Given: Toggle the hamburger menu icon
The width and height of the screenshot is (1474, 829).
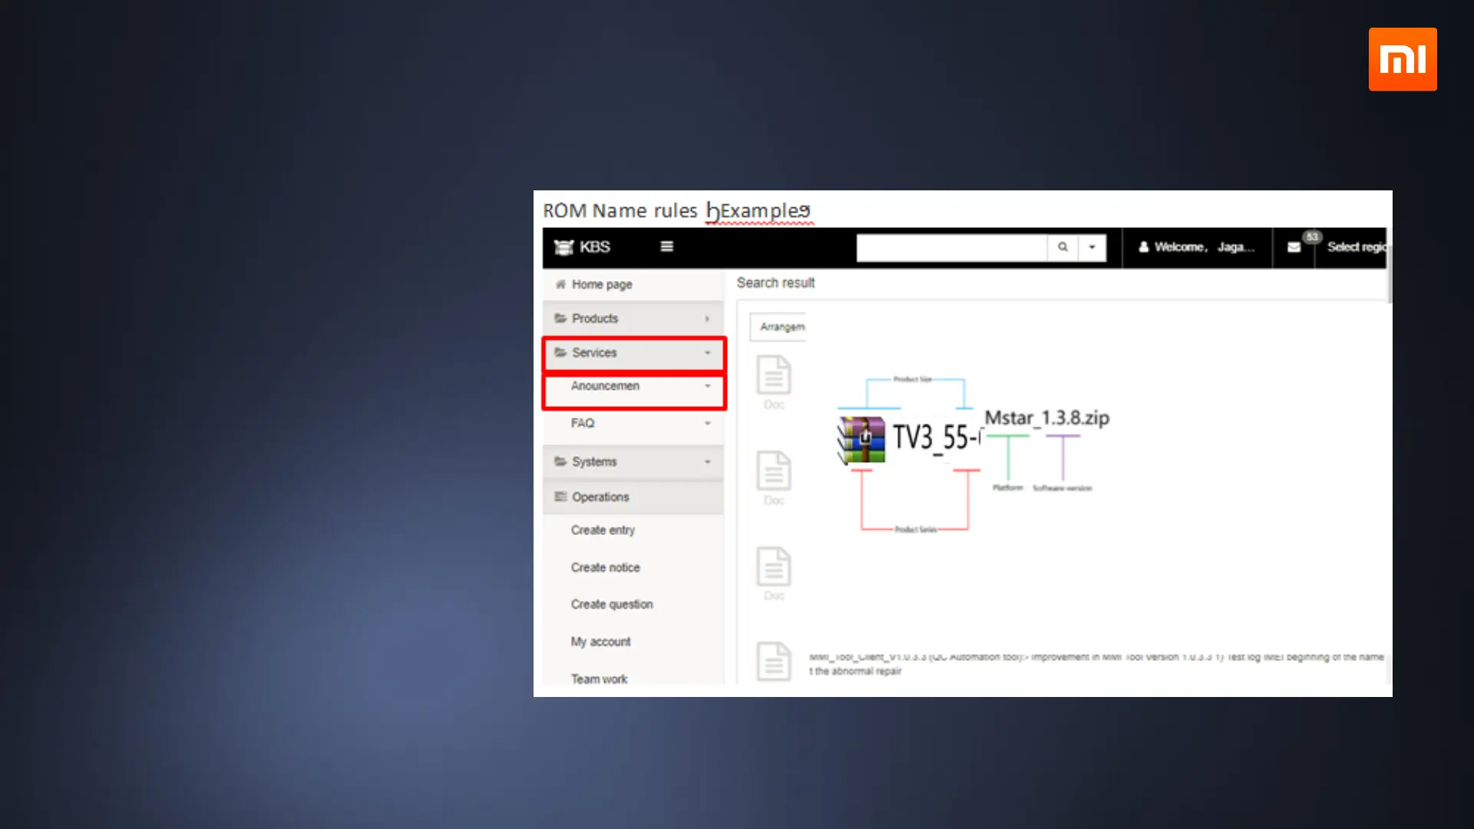Looking at the screenshot, I should click(x=666, y=246).
